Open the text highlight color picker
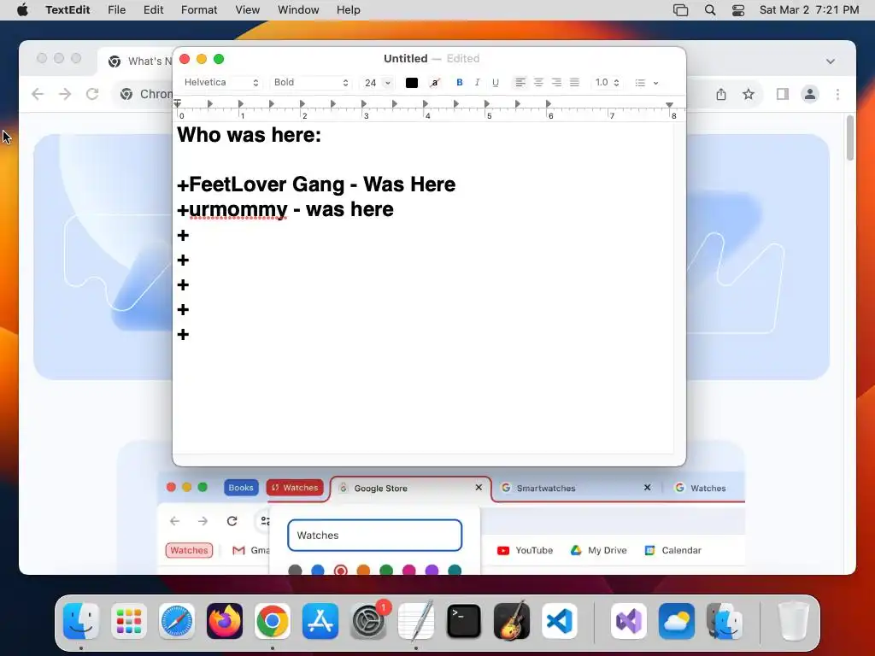This screenshot has width=875, height=656. (435, 83)
